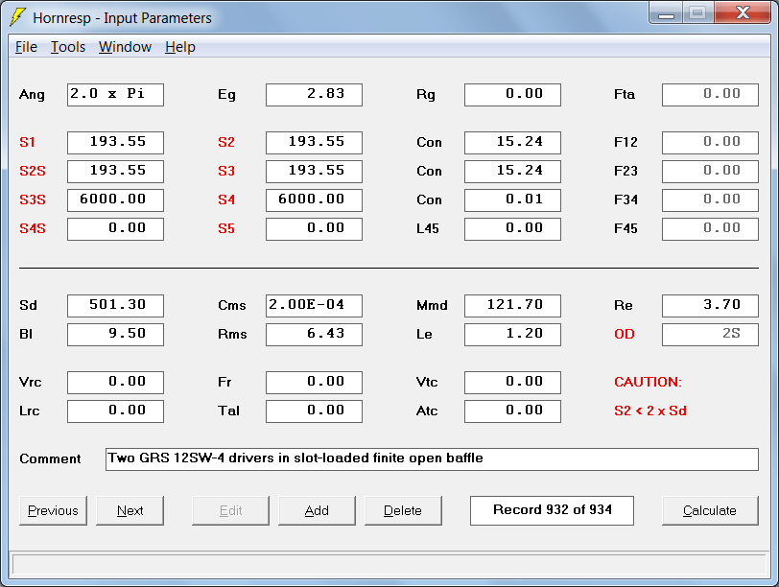Select the S2 area field
Image resolution: width=779 pixels, height=587 pixels.
tap(314, 143)
